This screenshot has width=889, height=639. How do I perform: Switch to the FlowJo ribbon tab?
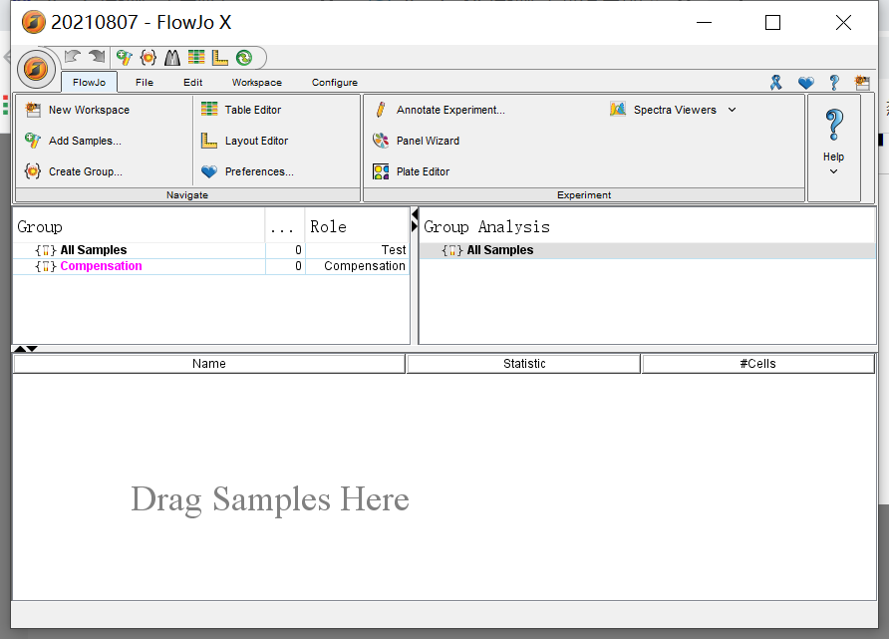pyautogui.click(x=89, y=82)
